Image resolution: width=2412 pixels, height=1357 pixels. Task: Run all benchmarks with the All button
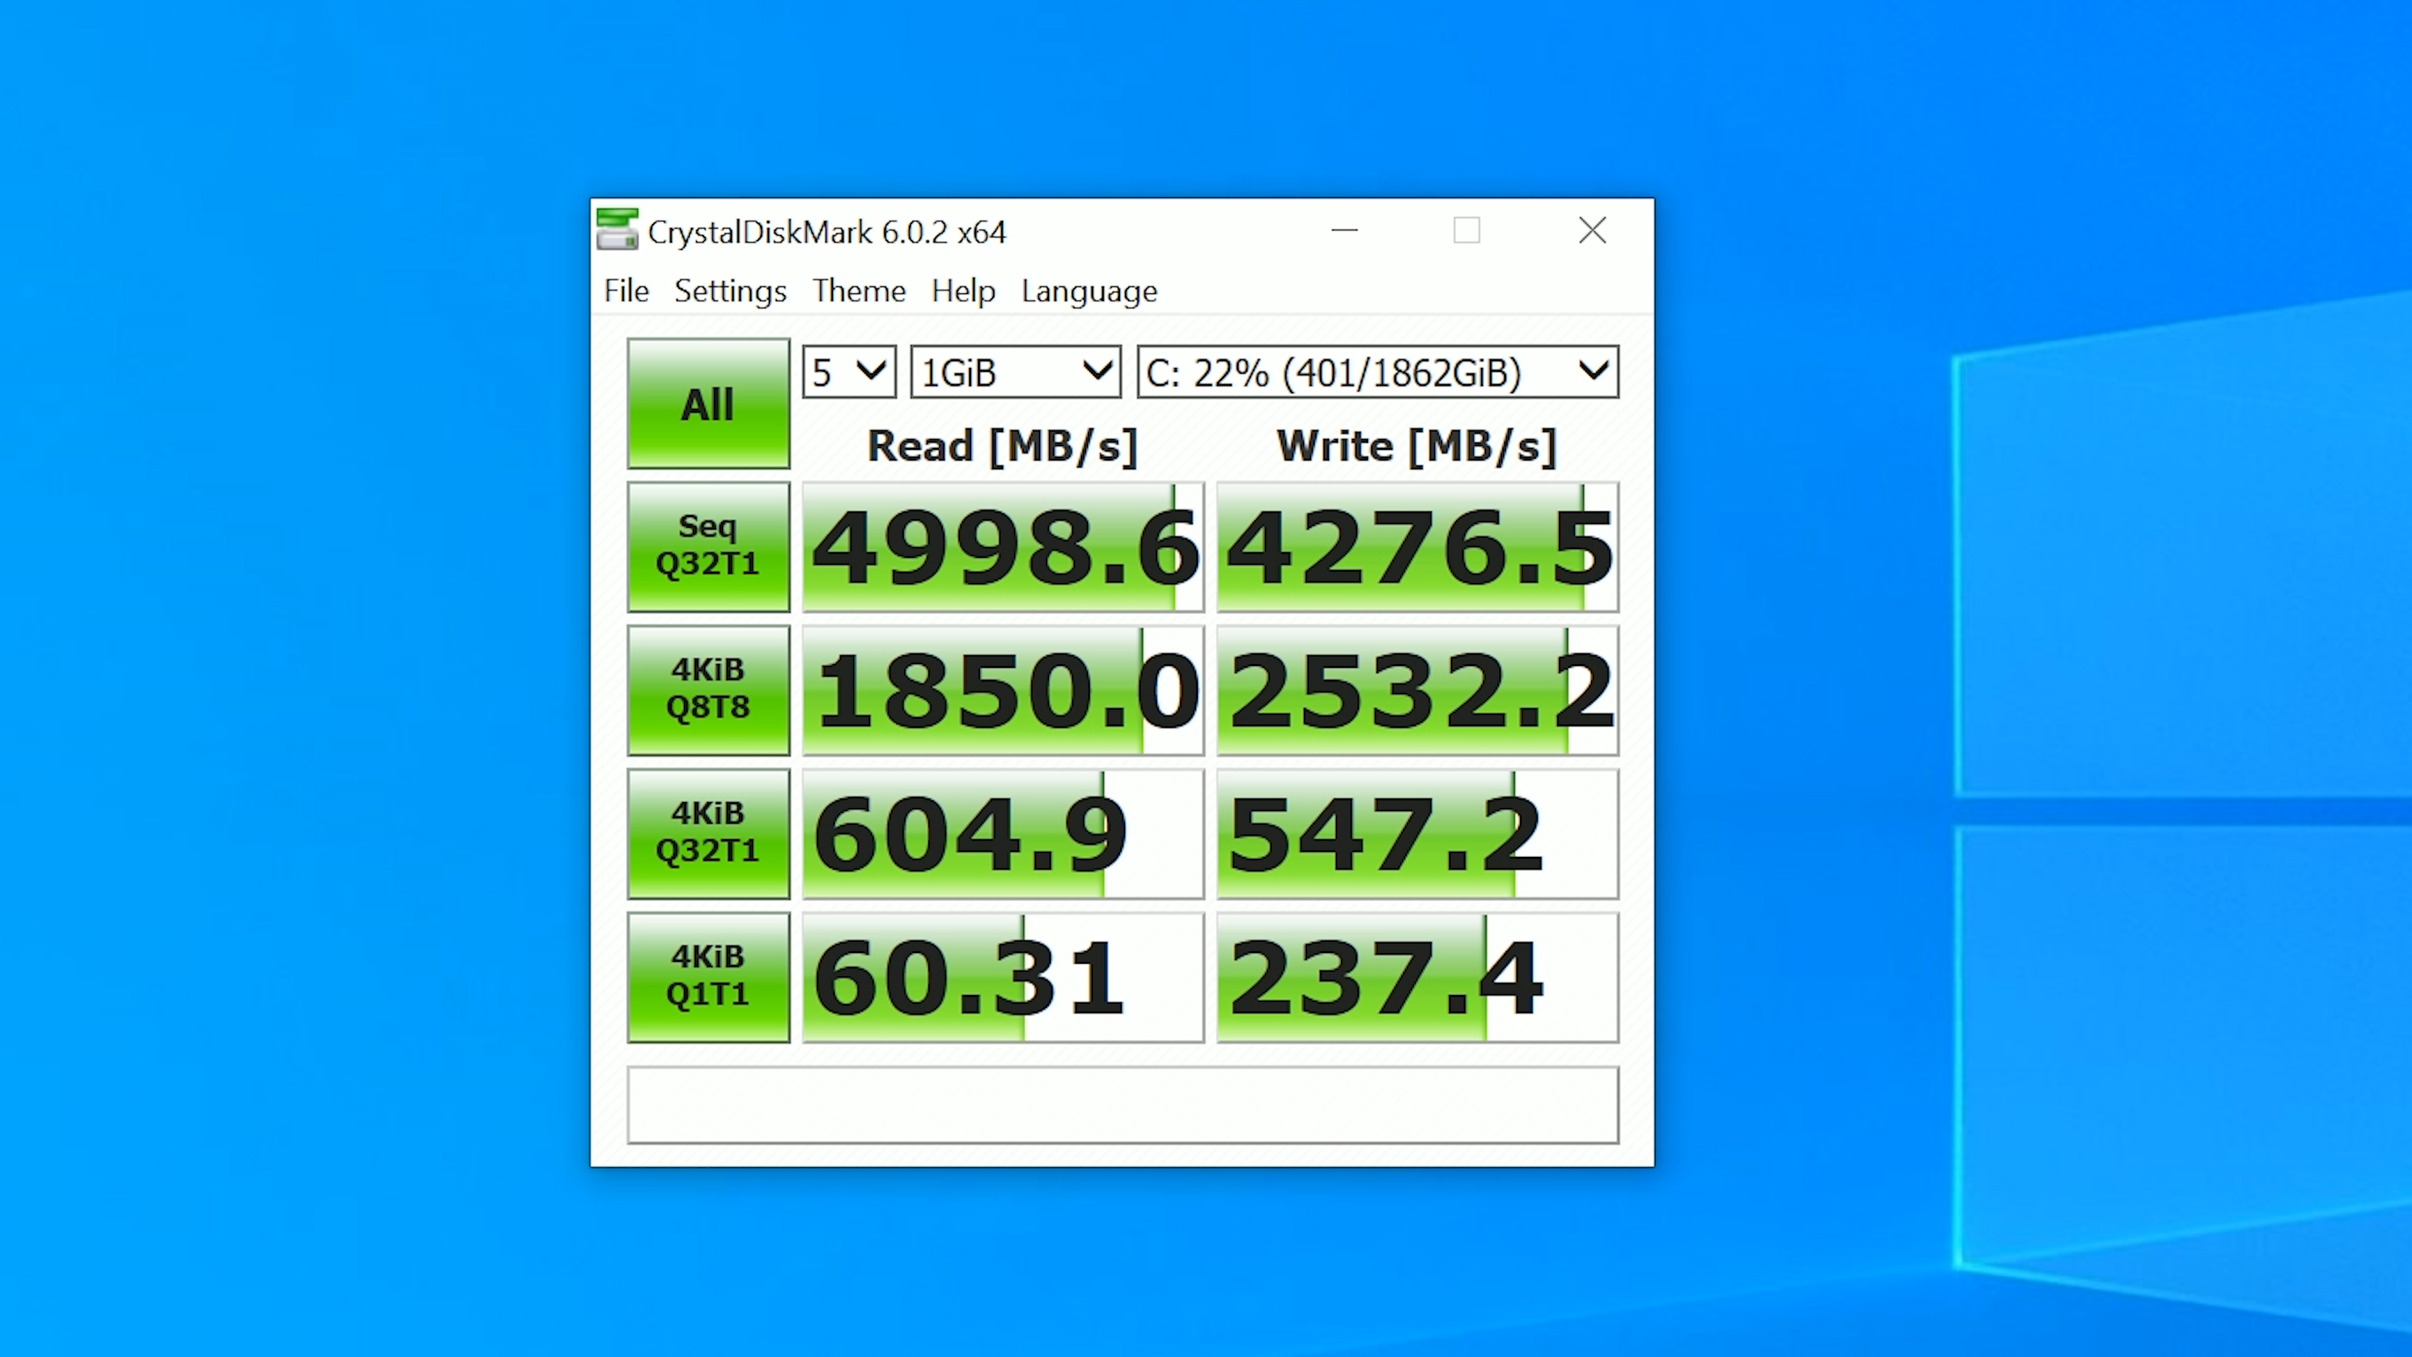(708, 403)
